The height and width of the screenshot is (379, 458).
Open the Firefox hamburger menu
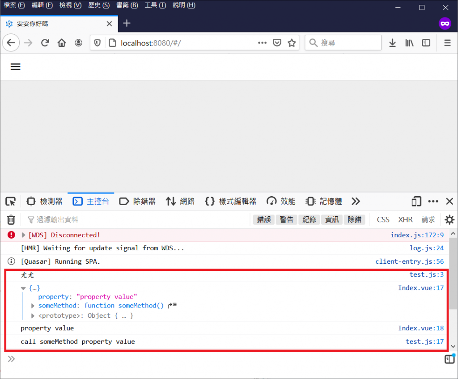click(x=447, y=43)
